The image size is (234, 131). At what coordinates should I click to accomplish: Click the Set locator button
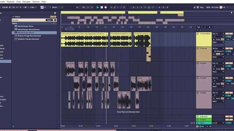click(199, 27)
